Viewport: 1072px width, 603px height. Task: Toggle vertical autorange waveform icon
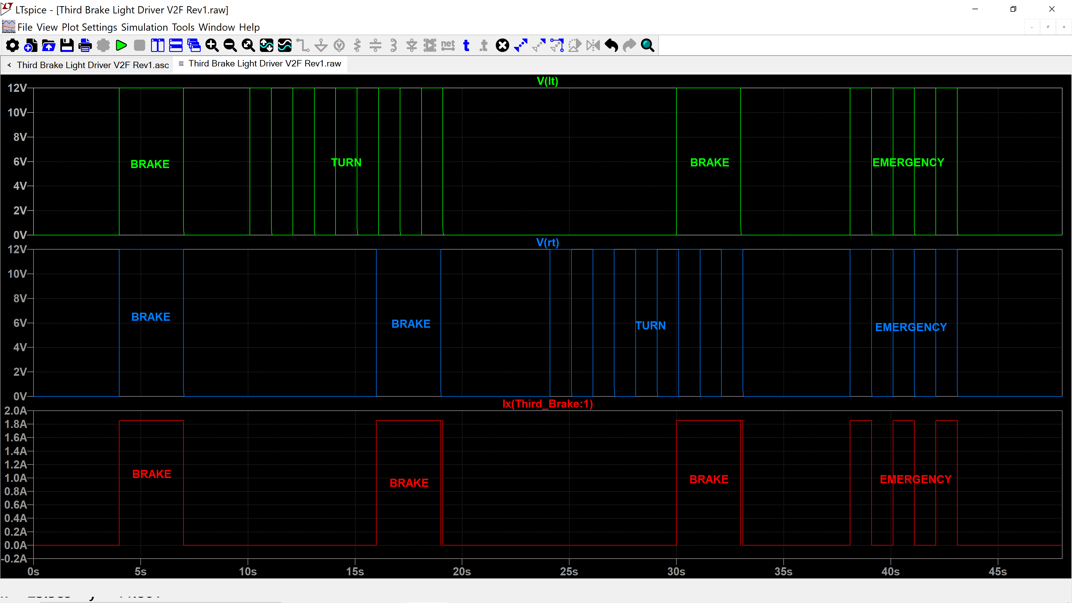pos(266,45)
